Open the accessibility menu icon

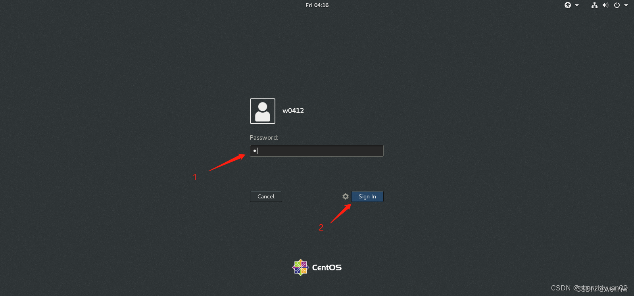coord(568,5)
